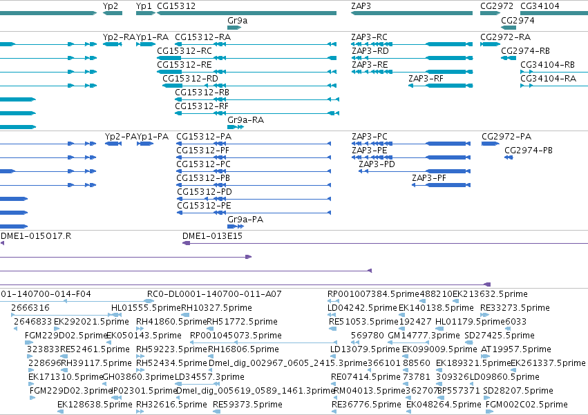Open EST RH10327.5prime label
The width and height of the screenshot is (588, 415).
[217, 308]
